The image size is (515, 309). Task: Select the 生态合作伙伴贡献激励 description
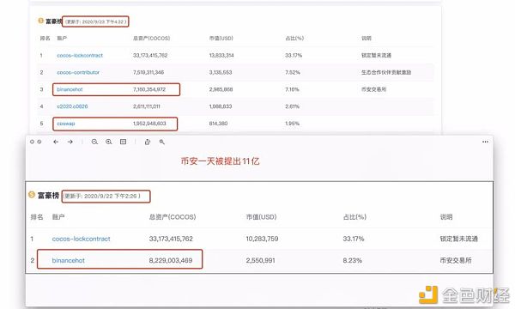click(386, 72)
